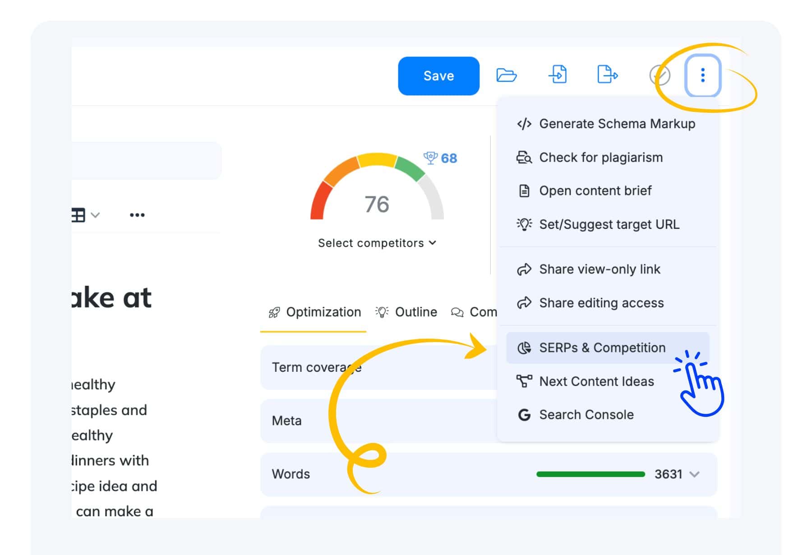Expand the Select competitors dropdown
The image size is (812, 555).
(x=377, y=243)
